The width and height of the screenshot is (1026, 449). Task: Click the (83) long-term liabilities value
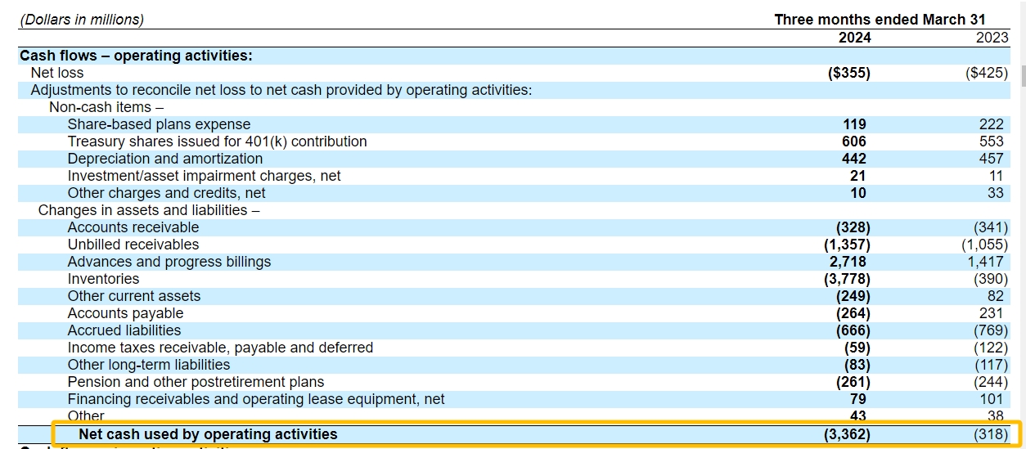point(857,365)
